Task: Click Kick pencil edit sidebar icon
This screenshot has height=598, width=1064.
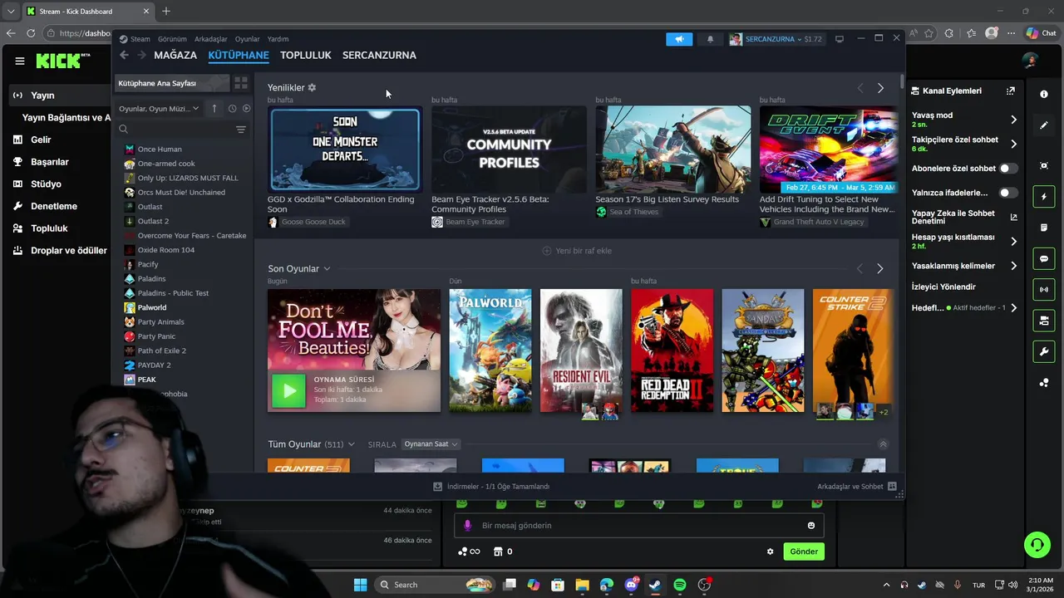Action: pos(1044,125)
